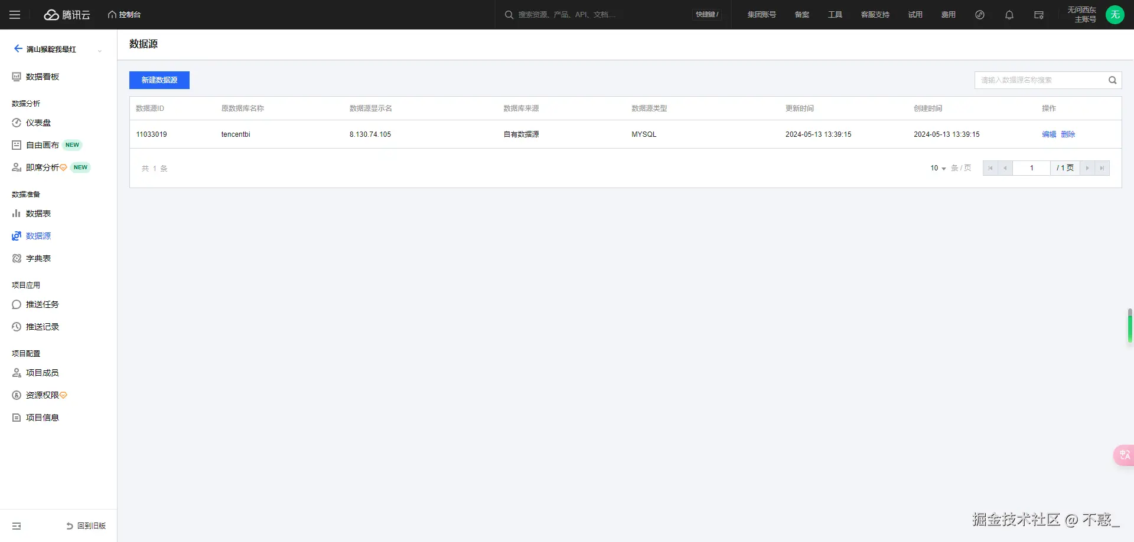Focus the top global search box
The width and height of the screenshot is (1134, 542).
point(597,15)
